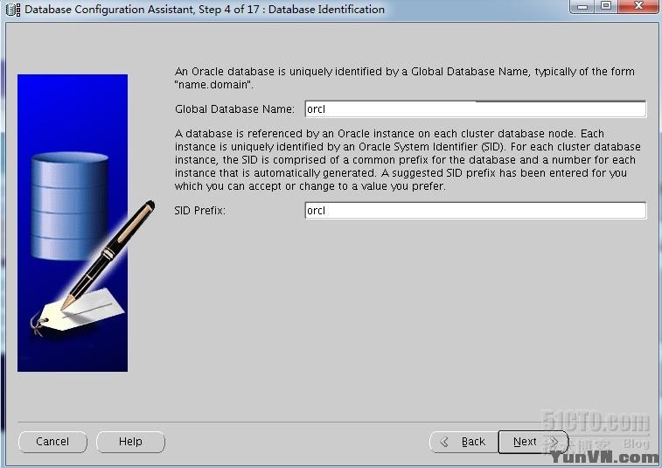The width and height of the screenshot is (662, 468).
Task: Open the Help button
Action: tap(130, 442)
